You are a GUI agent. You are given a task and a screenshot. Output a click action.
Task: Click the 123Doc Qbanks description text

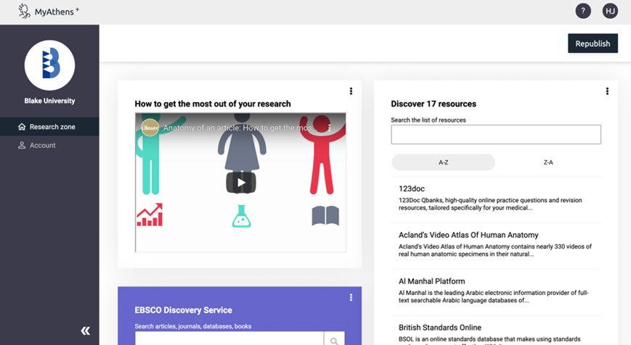click(490, 204)
